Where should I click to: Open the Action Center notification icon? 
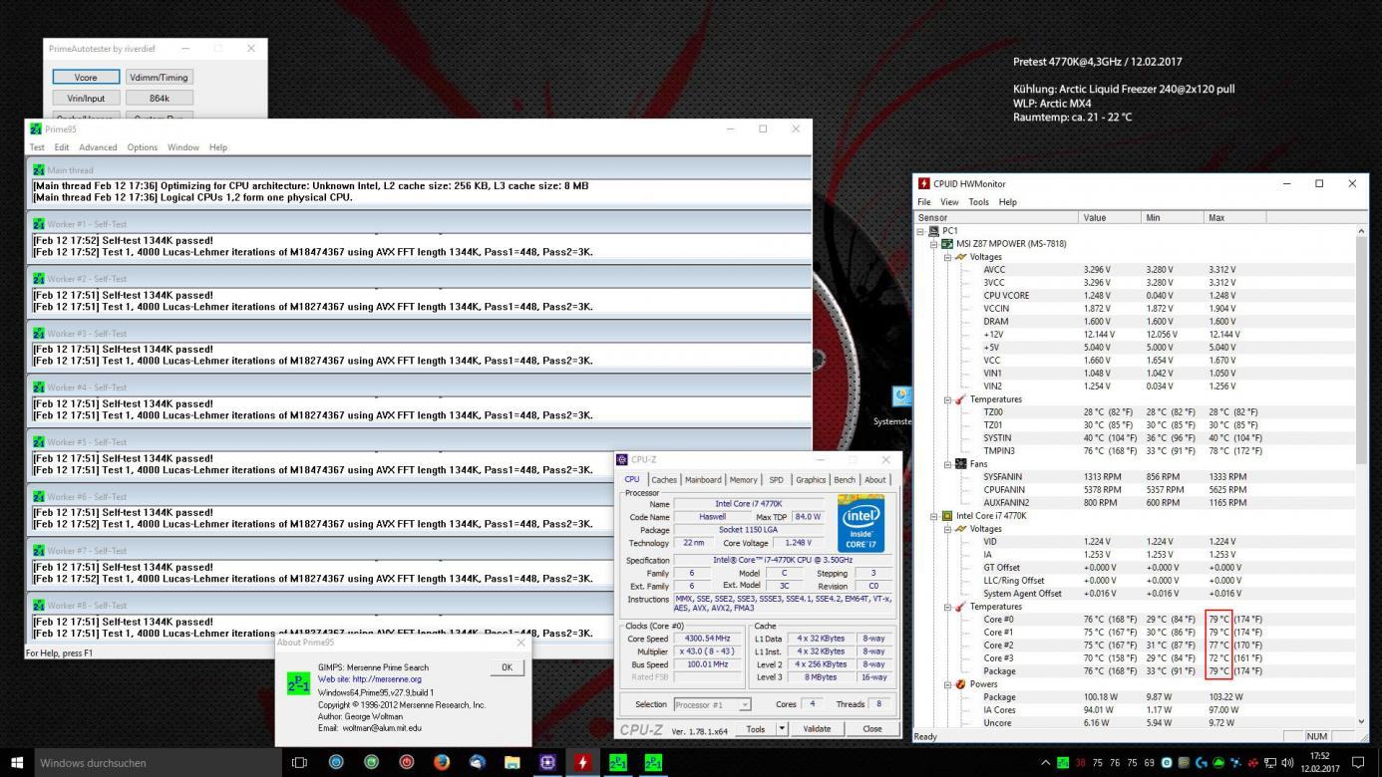(x=1358, y=762)
